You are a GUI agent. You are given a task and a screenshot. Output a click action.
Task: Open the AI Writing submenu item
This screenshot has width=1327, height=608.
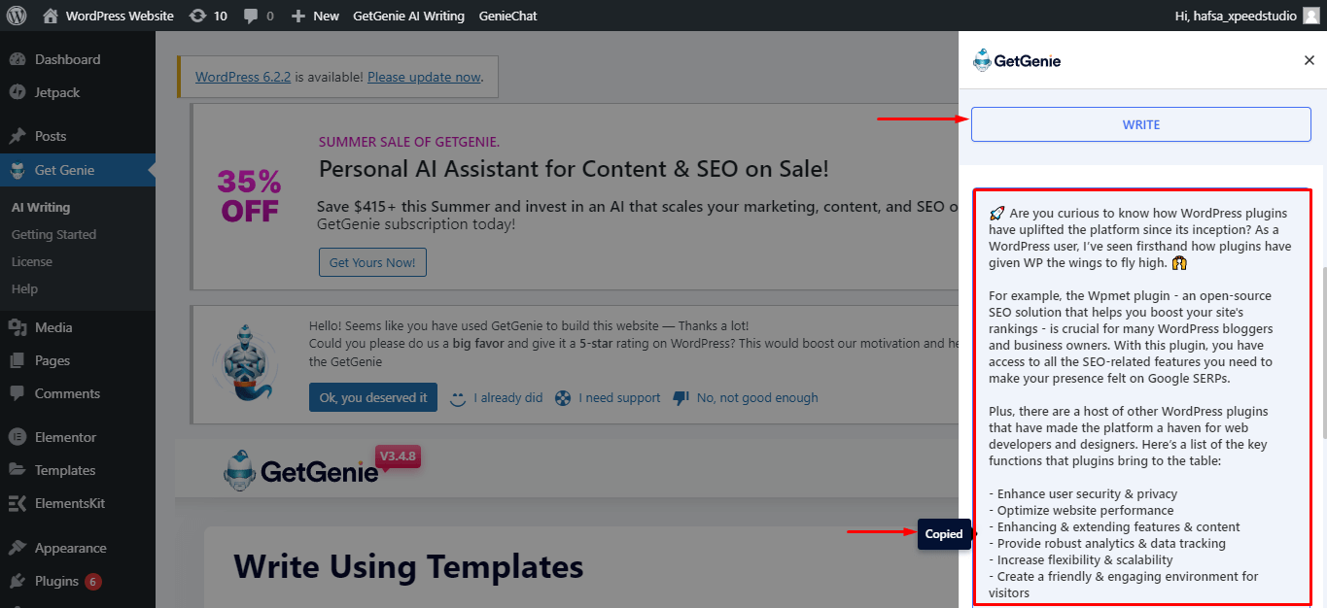(41, 207)
